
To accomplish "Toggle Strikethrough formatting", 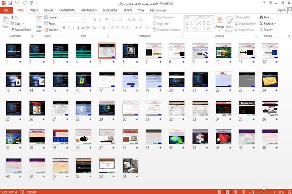I will pyautogui.click(x=83, y=28).
